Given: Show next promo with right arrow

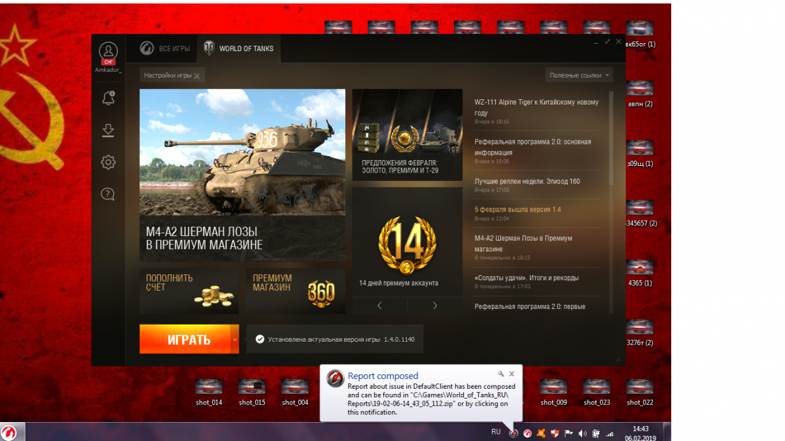Looking at the screenshot, I should (x=435, y=305).
